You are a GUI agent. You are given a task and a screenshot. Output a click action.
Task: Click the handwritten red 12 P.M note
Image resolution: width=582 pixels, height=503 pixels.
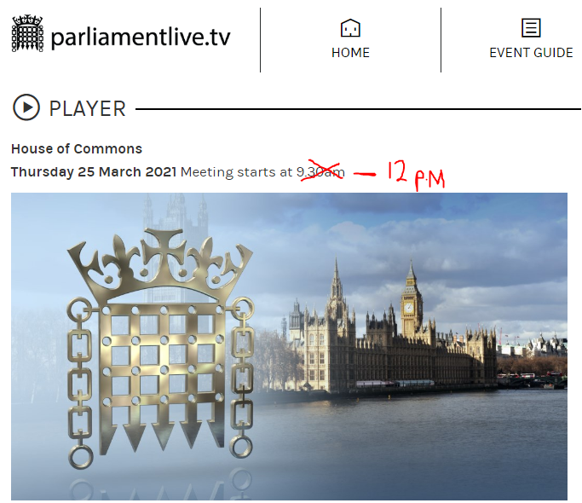click(x=416, y=175)
